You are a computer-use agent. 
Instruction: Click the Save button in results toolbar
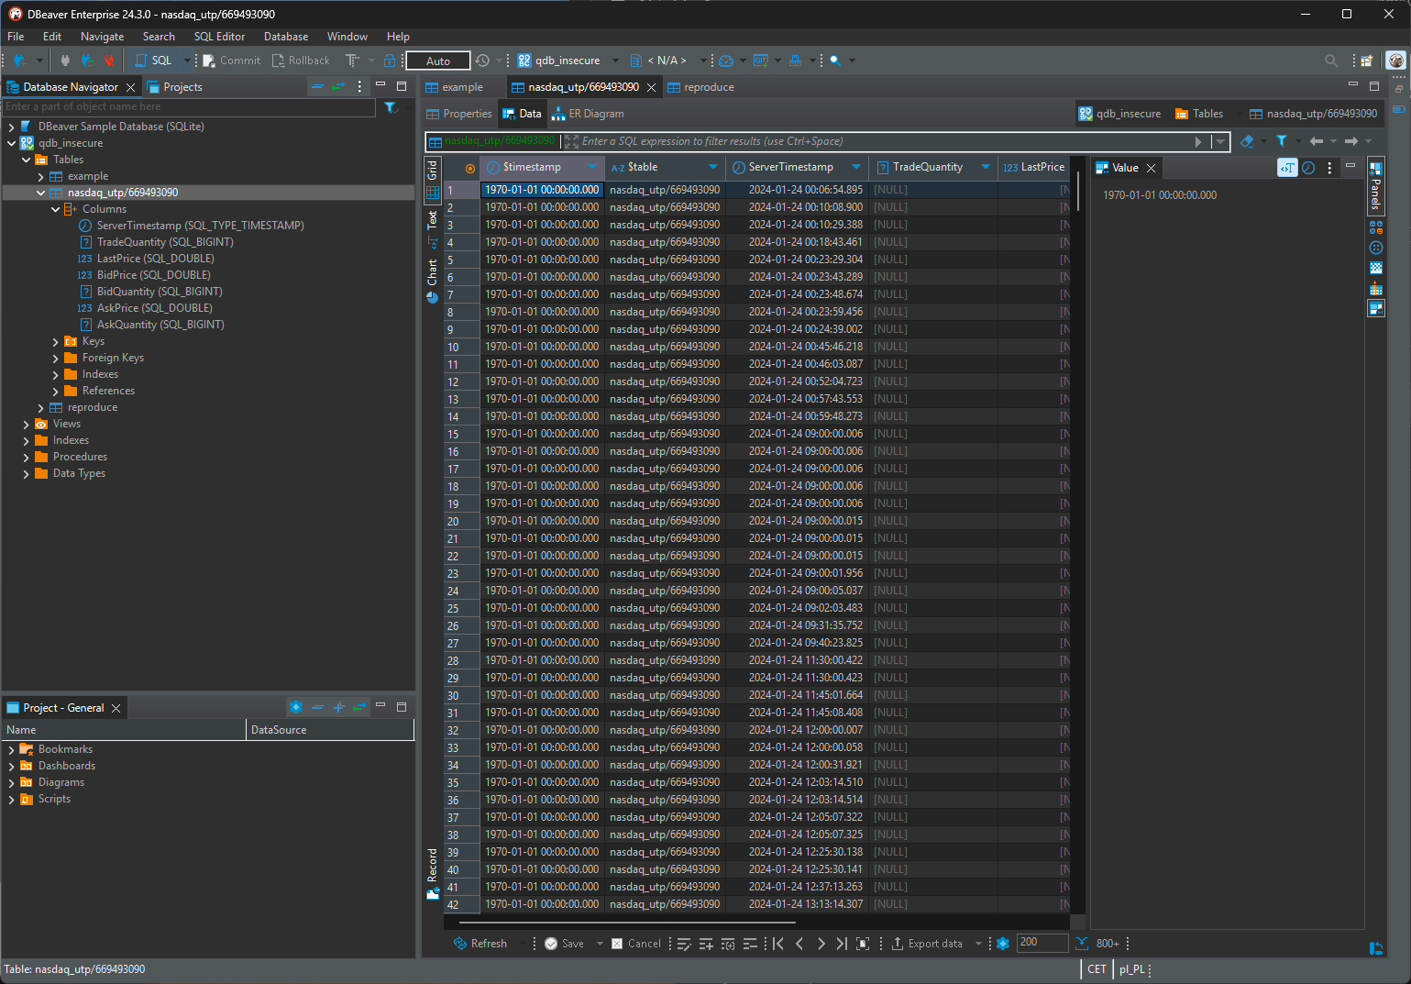564,944
